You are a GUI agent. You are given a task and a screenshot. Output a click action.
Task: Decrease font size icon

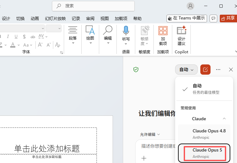click(49, 45)
